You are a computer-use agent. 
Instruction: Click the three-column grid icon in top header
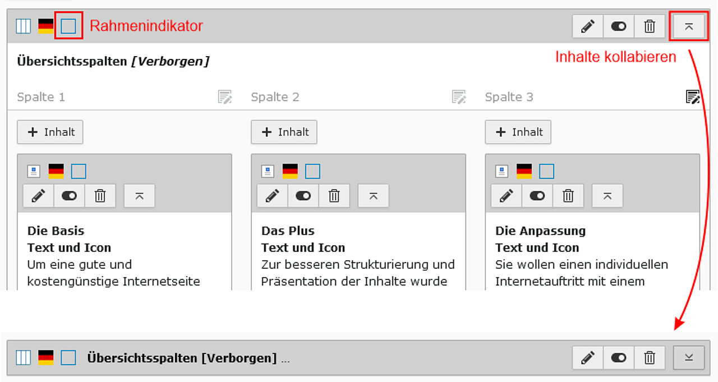coord(24,26)
